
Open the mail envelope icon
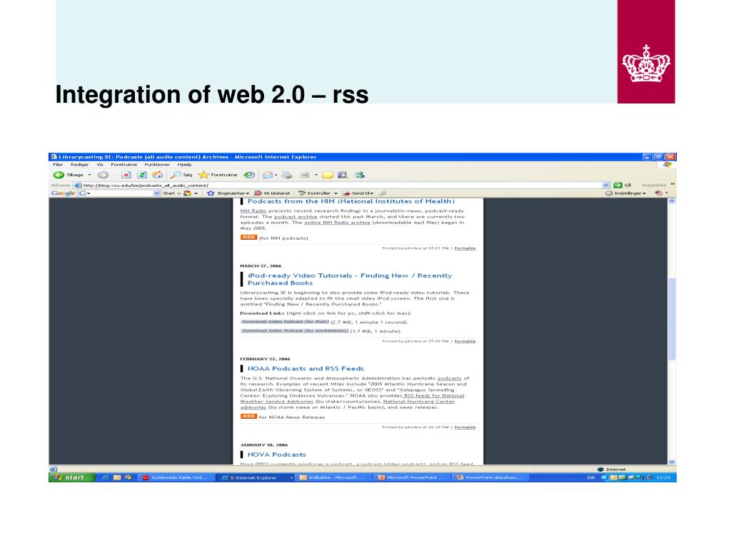[x=268, y=176]
